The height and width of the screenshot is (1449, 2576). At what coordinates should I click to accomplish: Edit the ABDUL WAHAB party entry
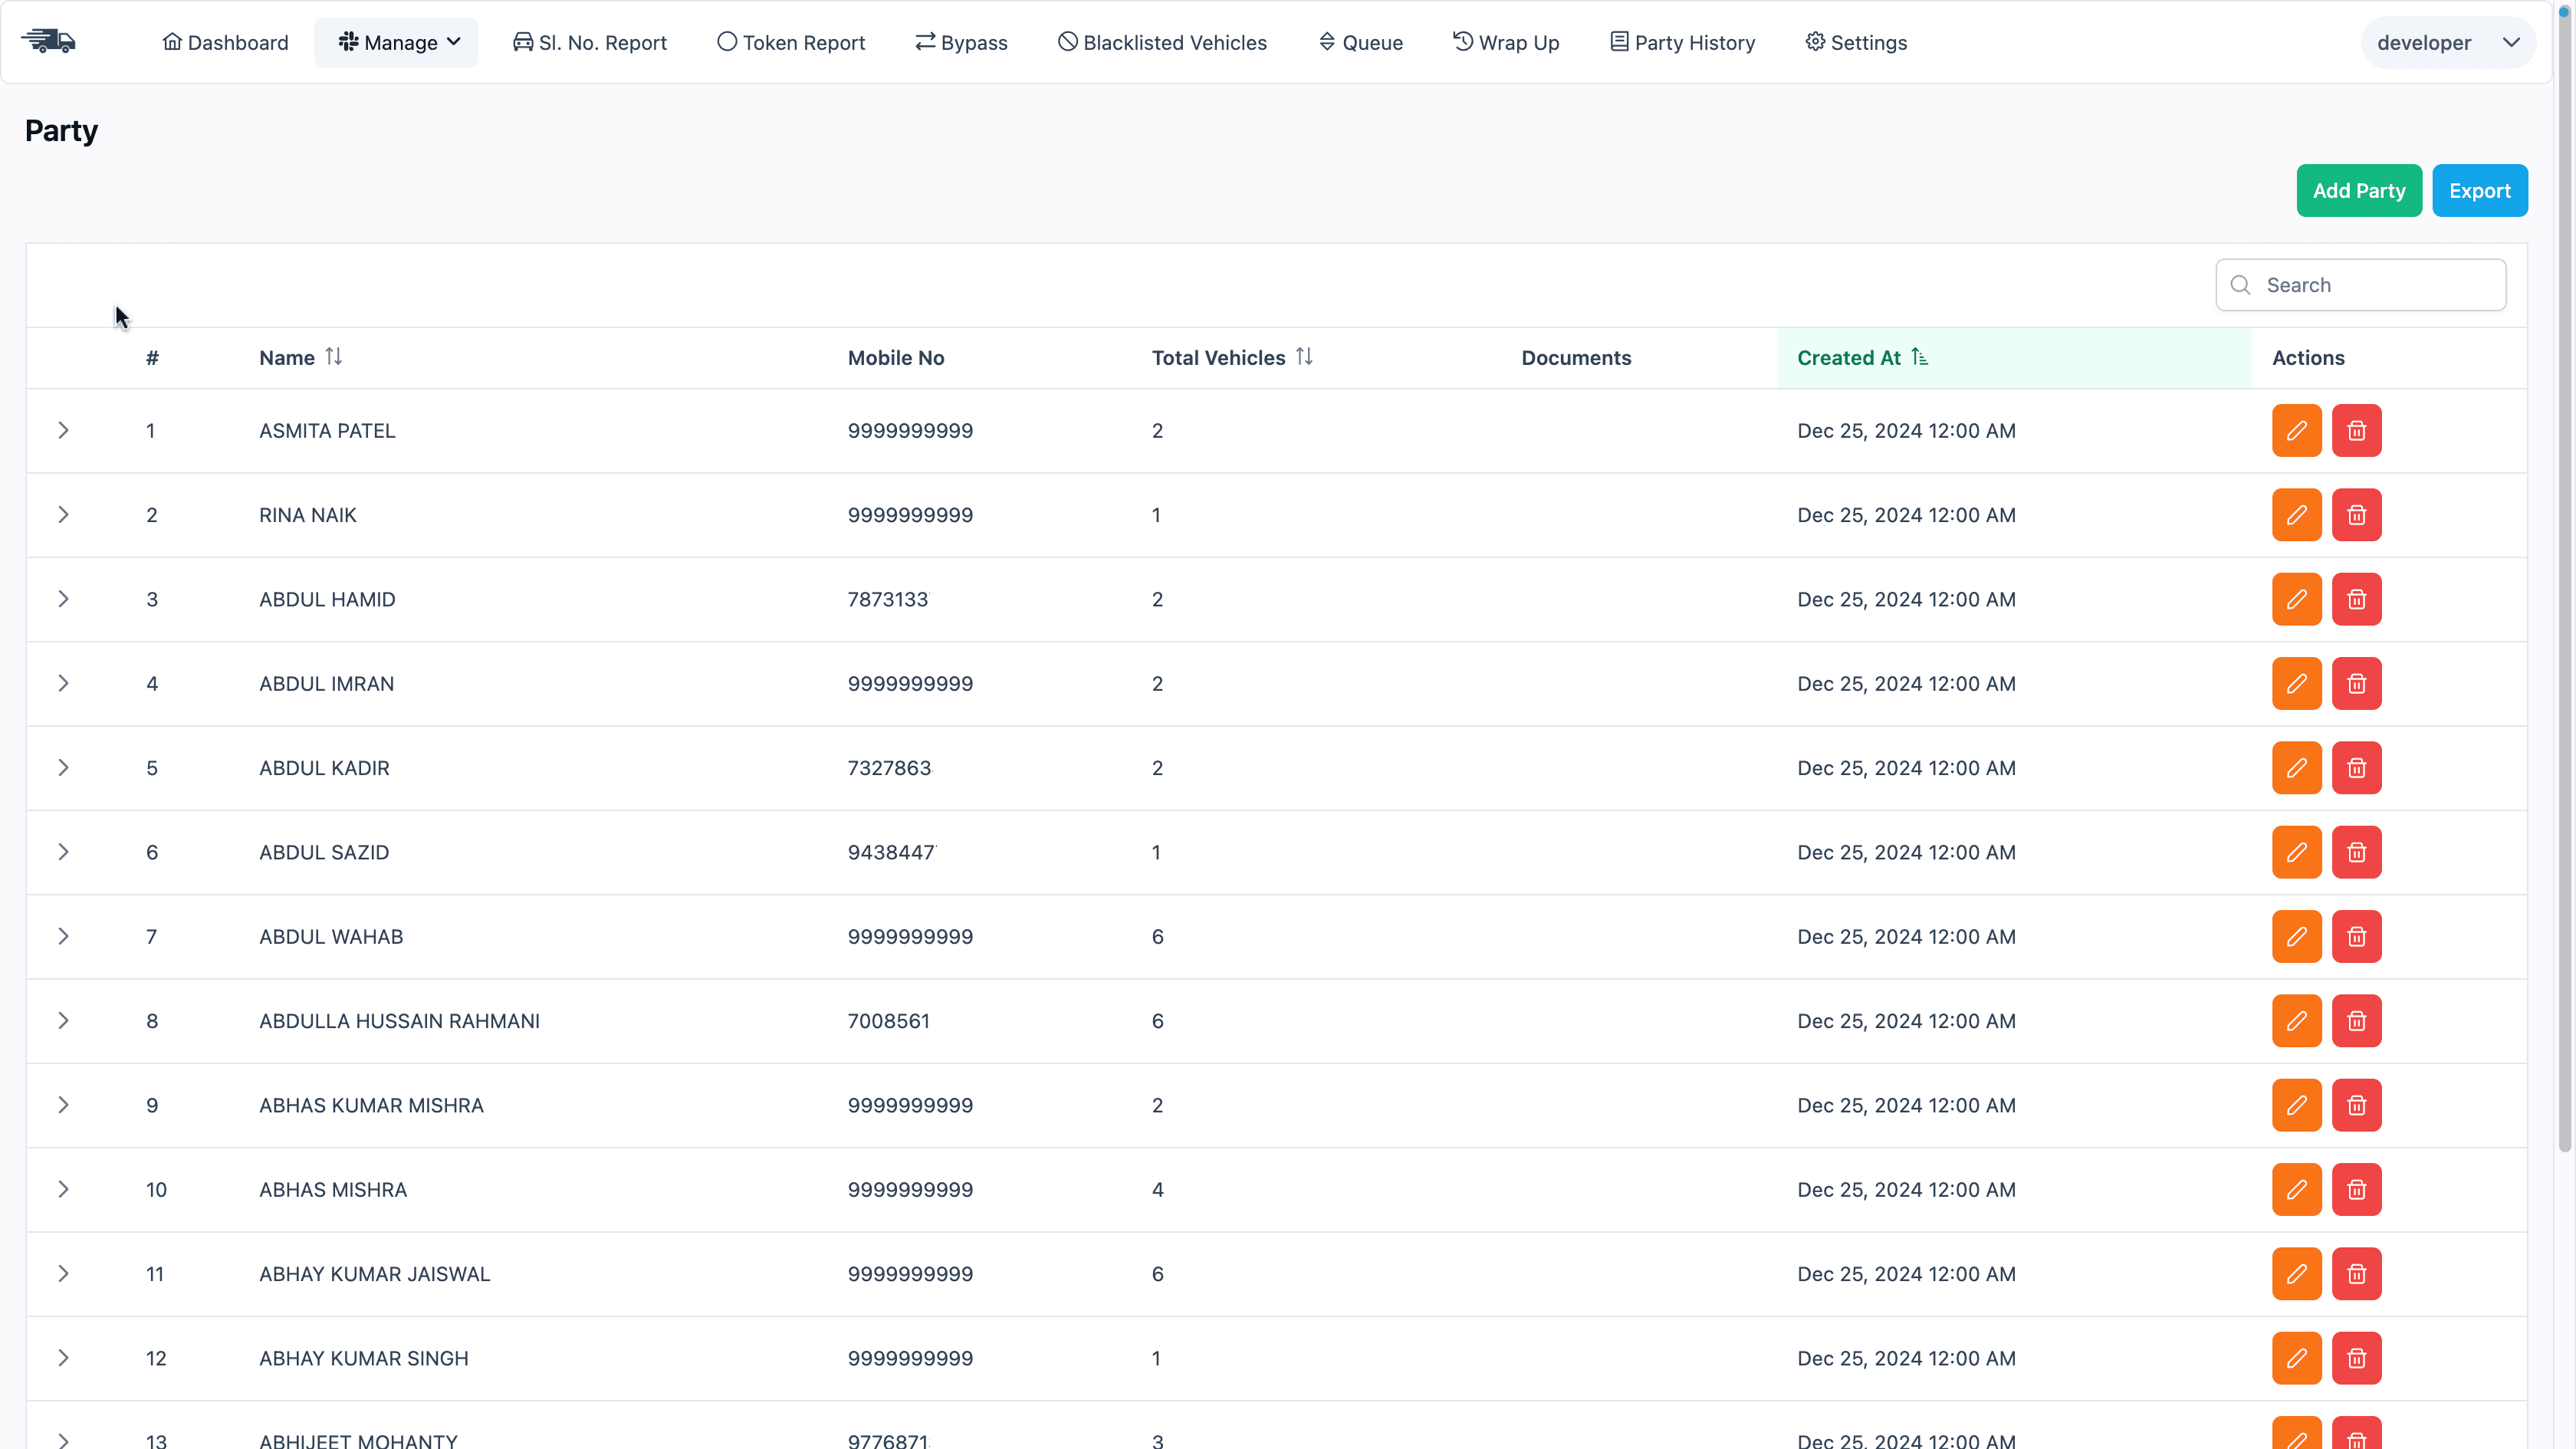tap(2296, 937)
